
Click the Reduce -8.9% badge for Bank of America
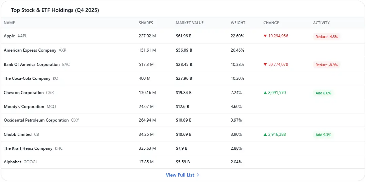coord(326,65)
